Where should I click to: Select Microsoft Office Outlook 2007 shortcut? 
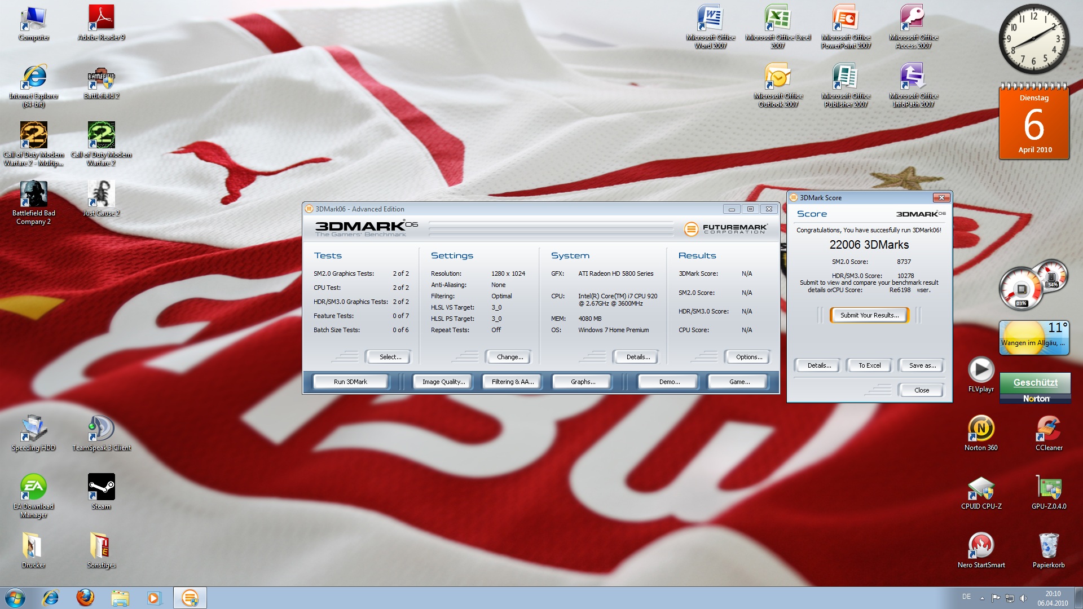[x=778, y=86]
